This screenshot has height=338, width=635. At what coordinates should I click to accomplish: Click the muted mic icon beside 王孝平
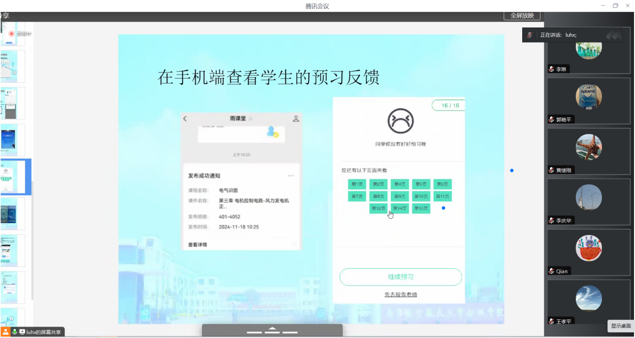(x=551, y=321)
